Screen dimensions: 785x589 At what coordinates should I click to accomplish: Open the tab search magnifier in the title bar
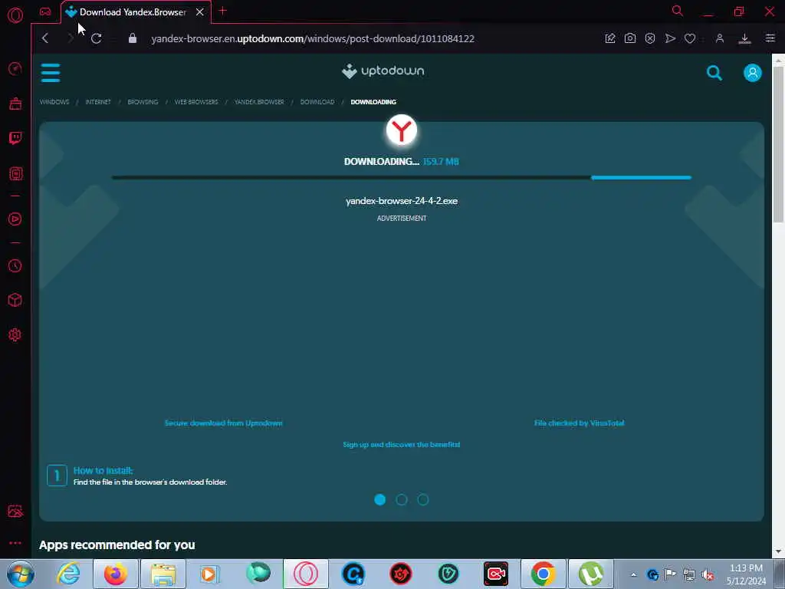coord(678,11)
